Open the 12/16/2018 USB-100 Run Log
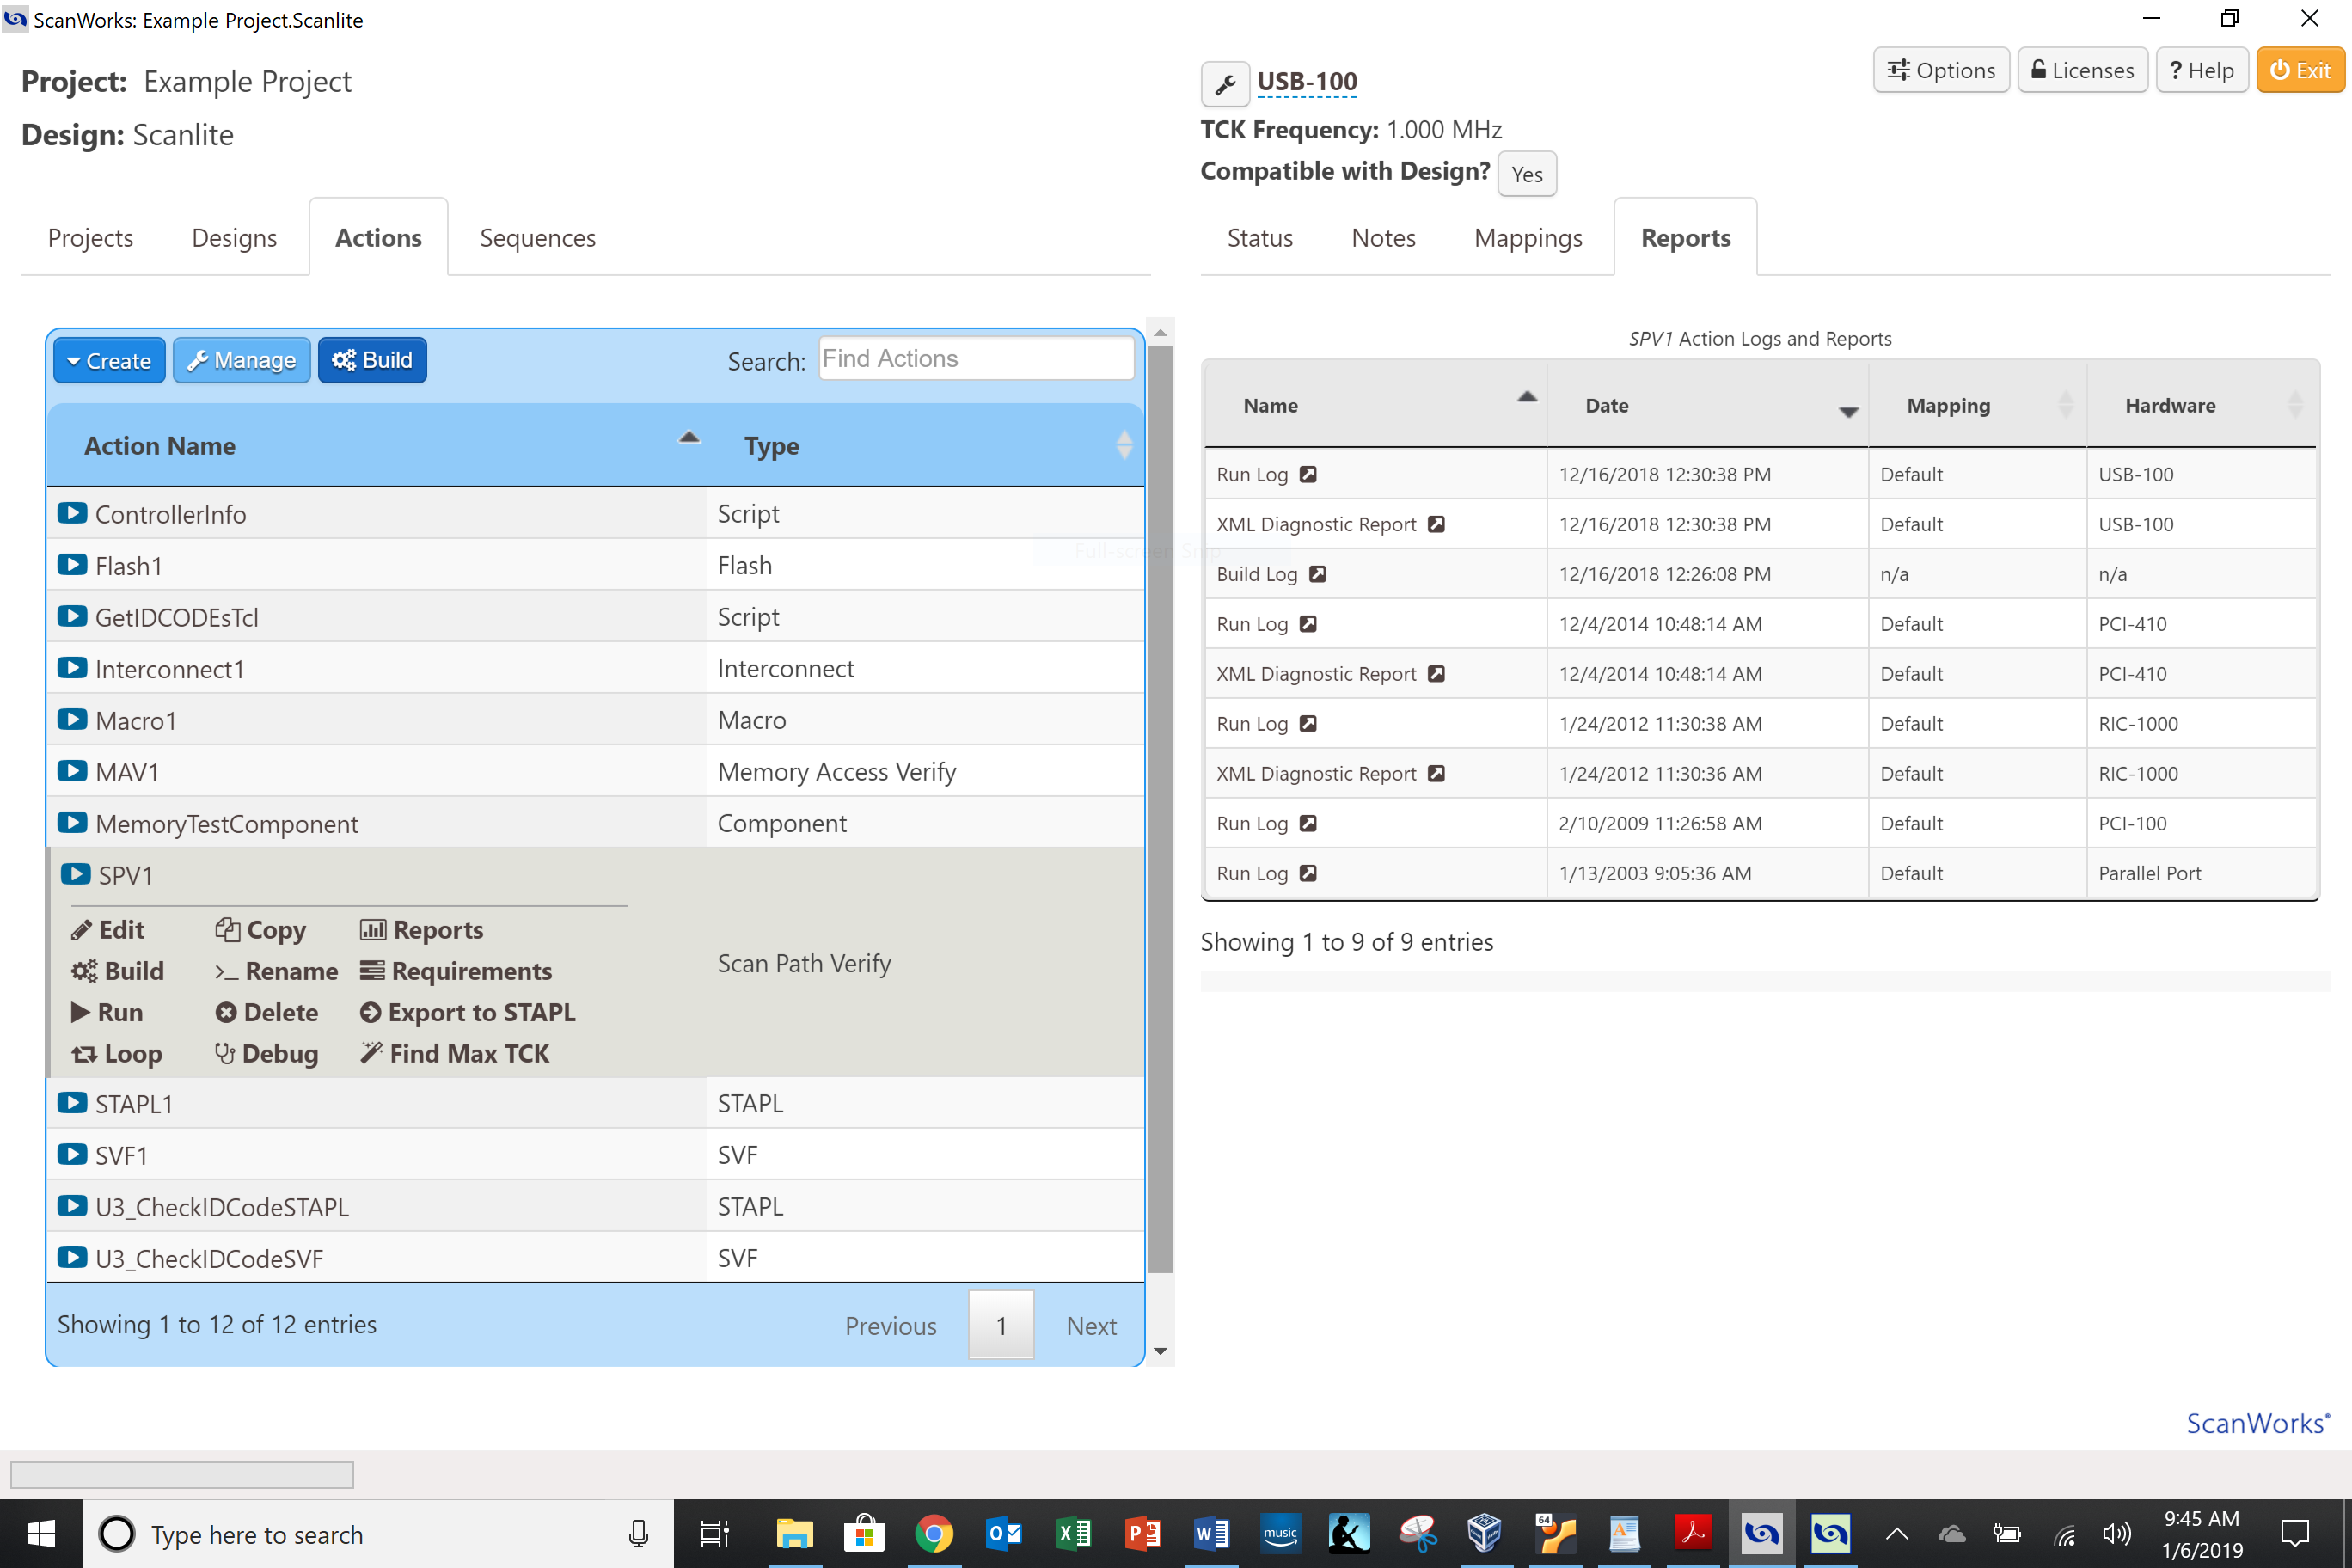This screenshot has height=1568, width=2352. click(x=1308, y=474)
